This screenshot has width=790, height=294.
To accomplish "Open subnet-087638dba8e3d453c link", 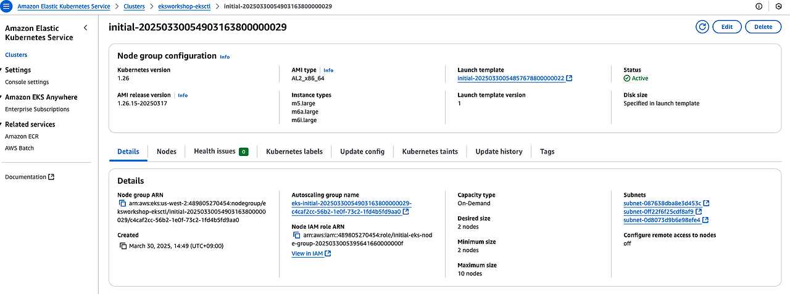I will click(667, 203).
